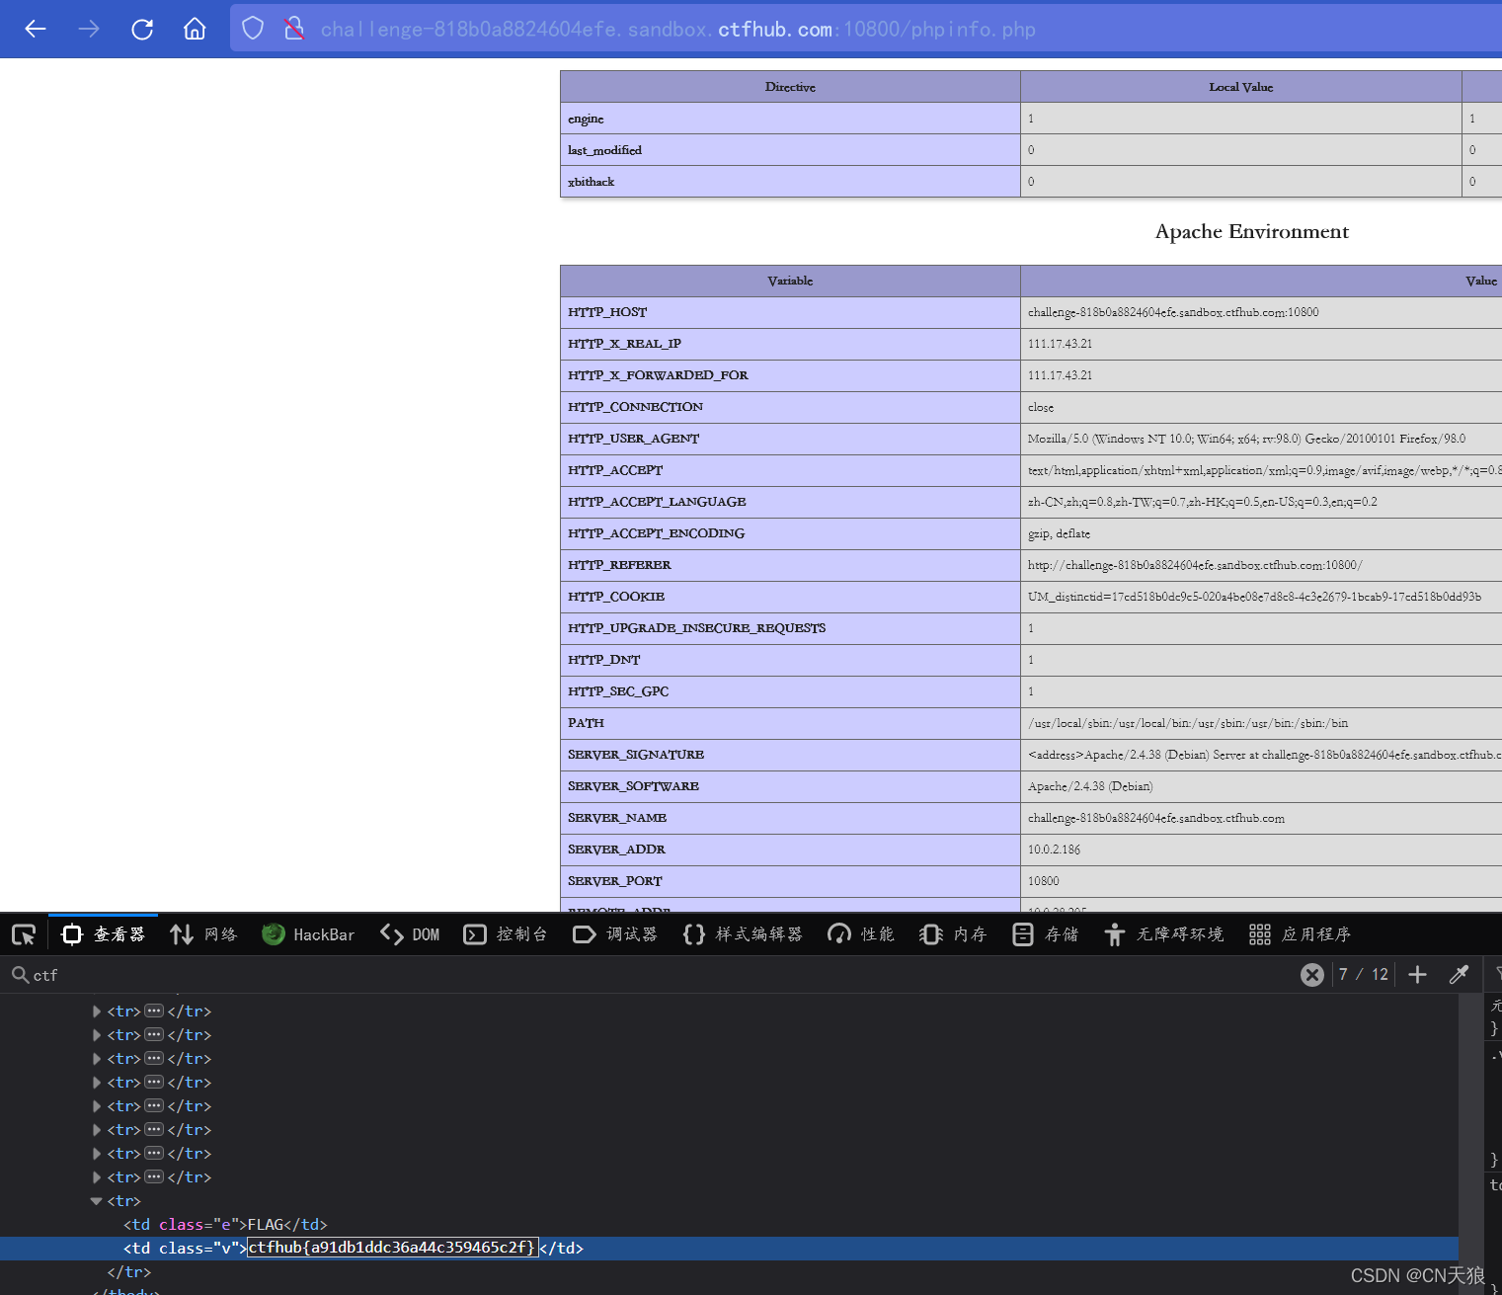
Task: Switch to the 网络 (Network) tab
Action: pyautogui.click(x=203, y=934)
